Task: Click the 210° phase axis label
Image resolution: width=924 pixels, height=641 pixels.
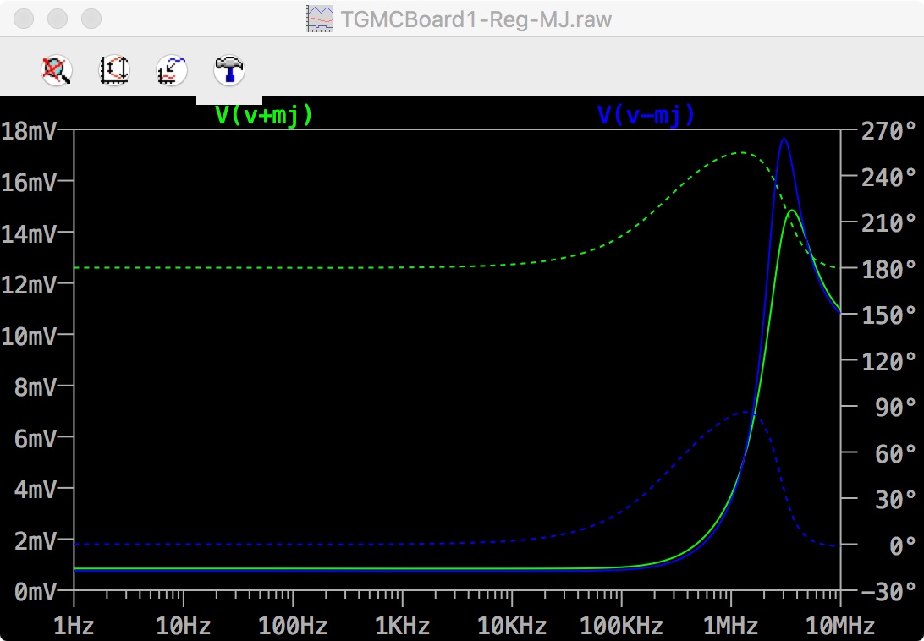Action: tap(889, 222)
